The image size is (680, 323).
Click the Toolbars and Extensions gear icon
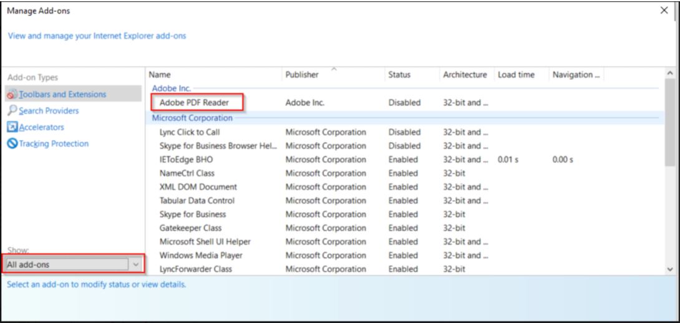(x=11, y=95)
